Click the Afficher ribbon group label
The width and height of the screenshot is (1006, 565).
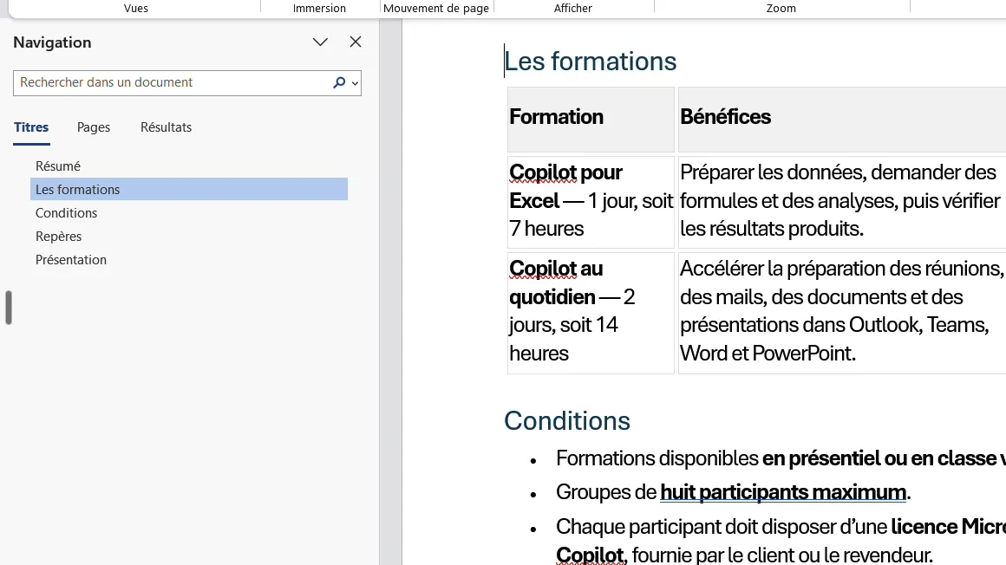(x=573, y=9)
